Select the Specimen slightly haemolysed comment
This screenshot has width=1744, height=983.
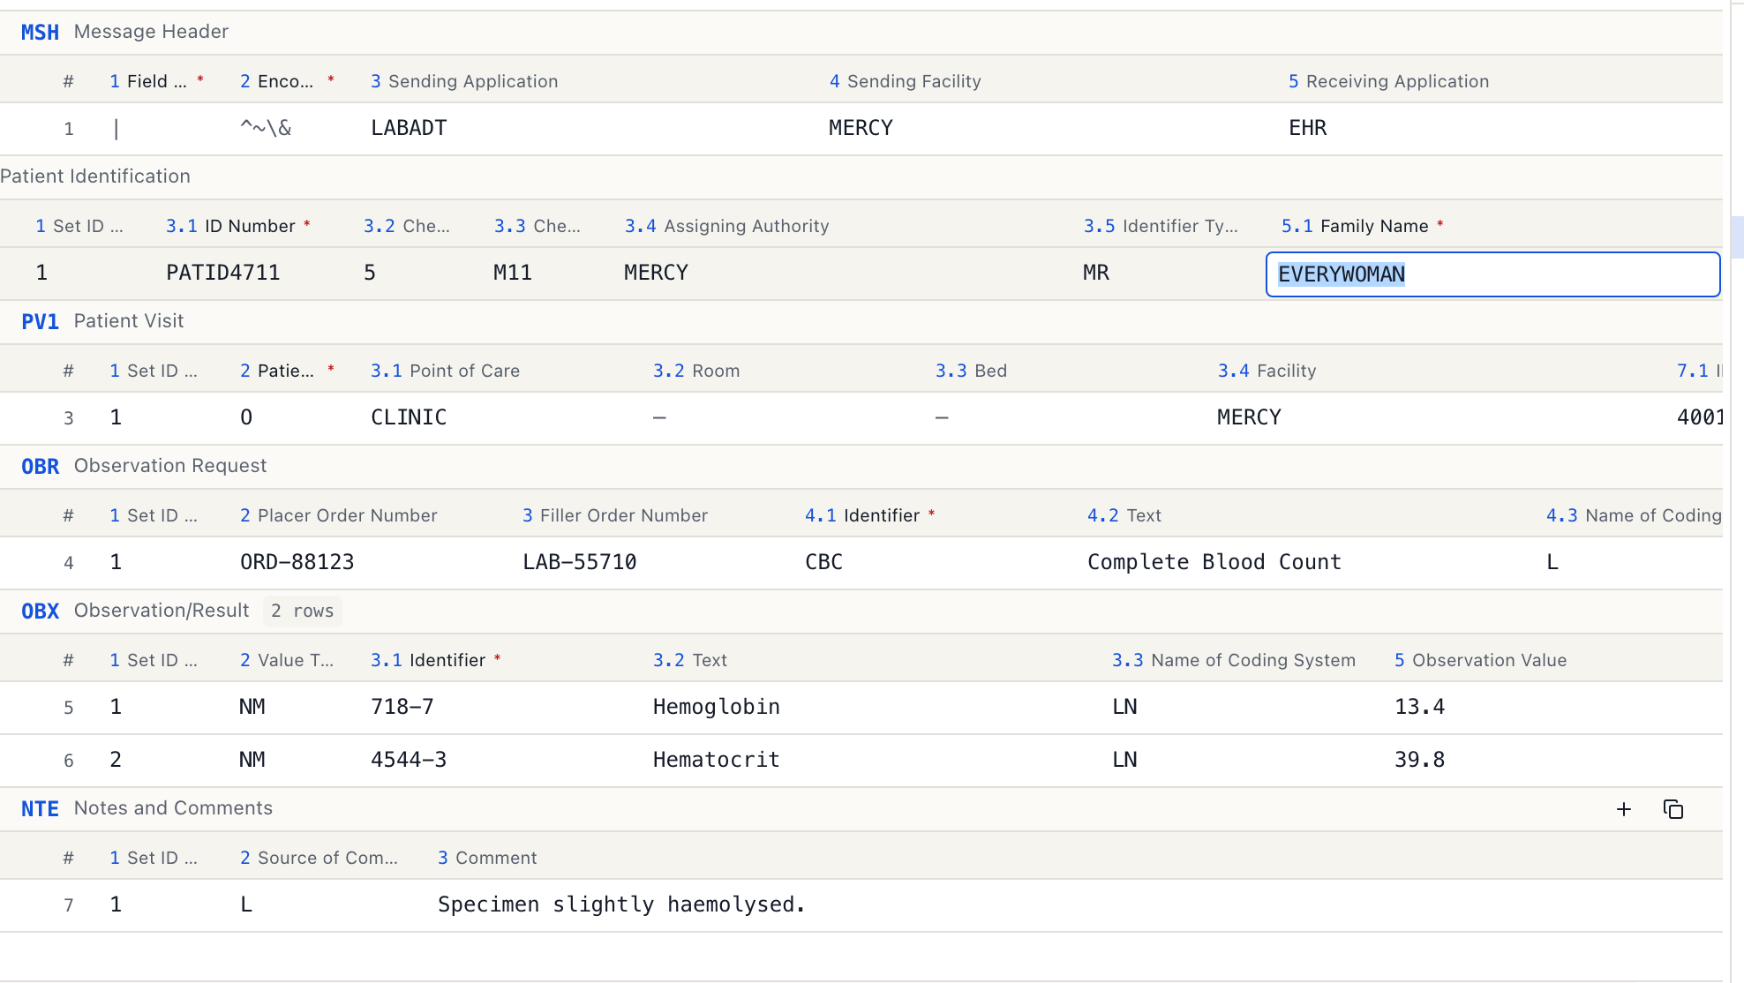point(621,904)
